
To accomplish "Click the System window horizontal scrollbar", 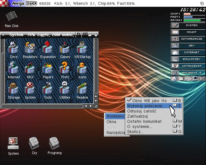I will click(x=42, y=106).
